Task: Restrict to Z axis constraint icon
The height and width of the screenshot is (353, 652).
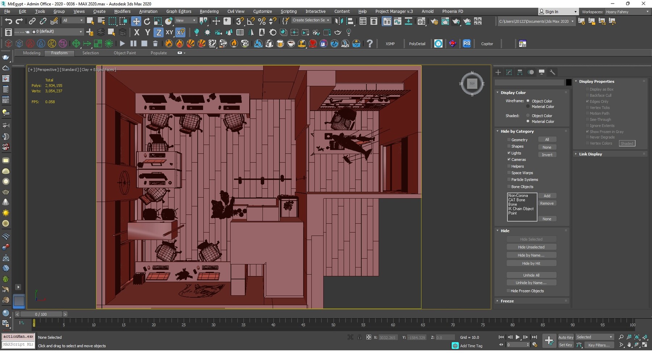Action: point(158,33)
